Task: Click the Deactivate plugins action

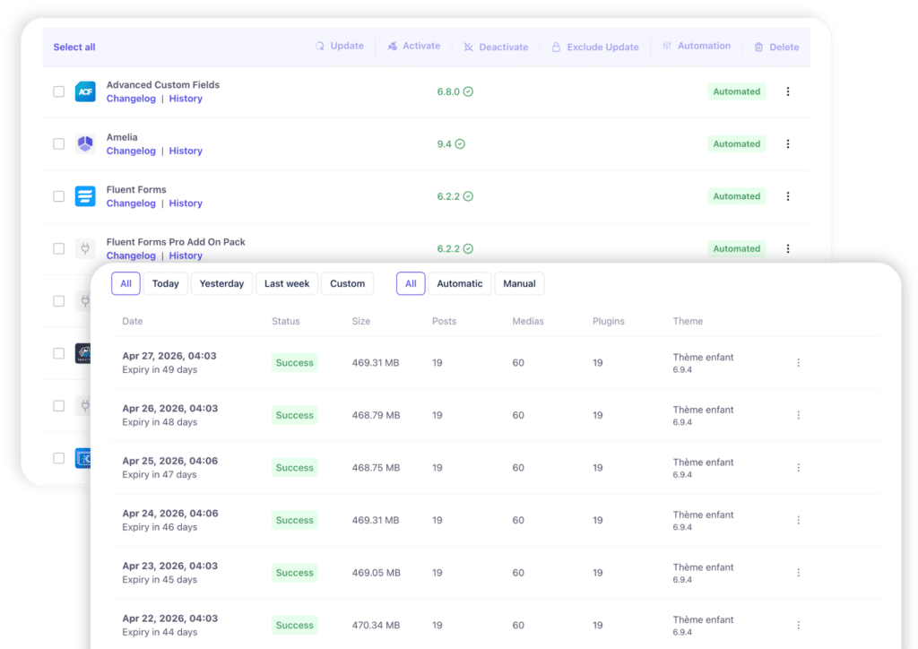Action: click(496, 47)
